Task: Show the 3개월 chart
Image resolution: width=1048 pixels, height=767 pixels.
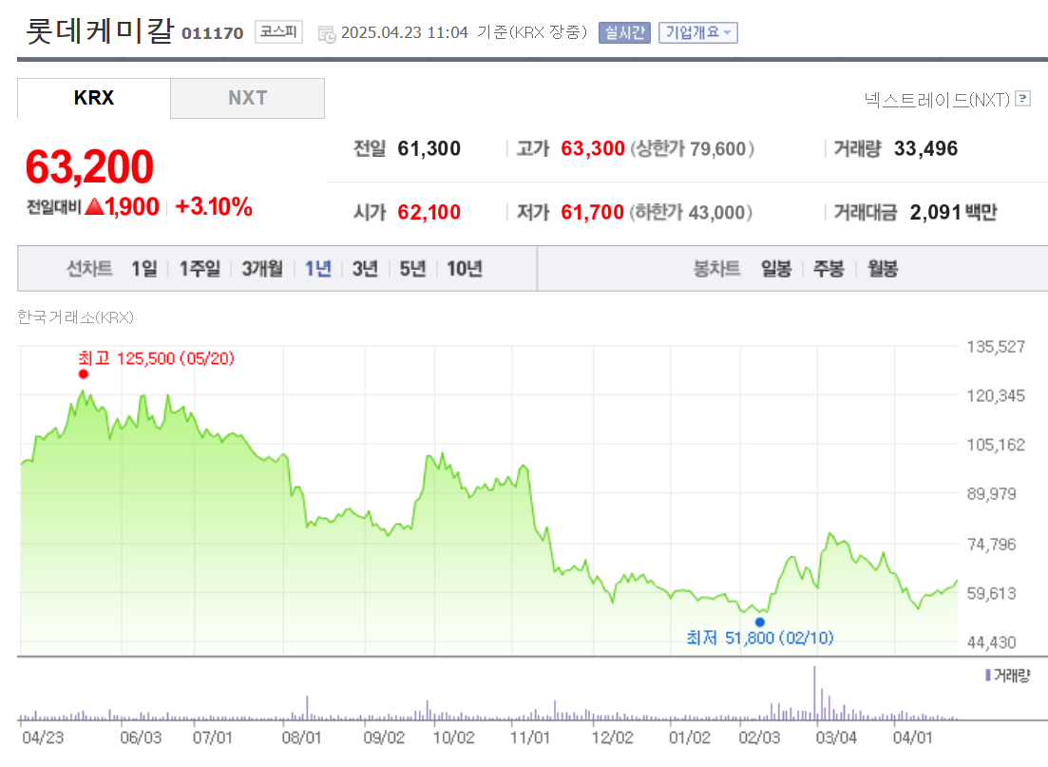Action: pos(262,269)
